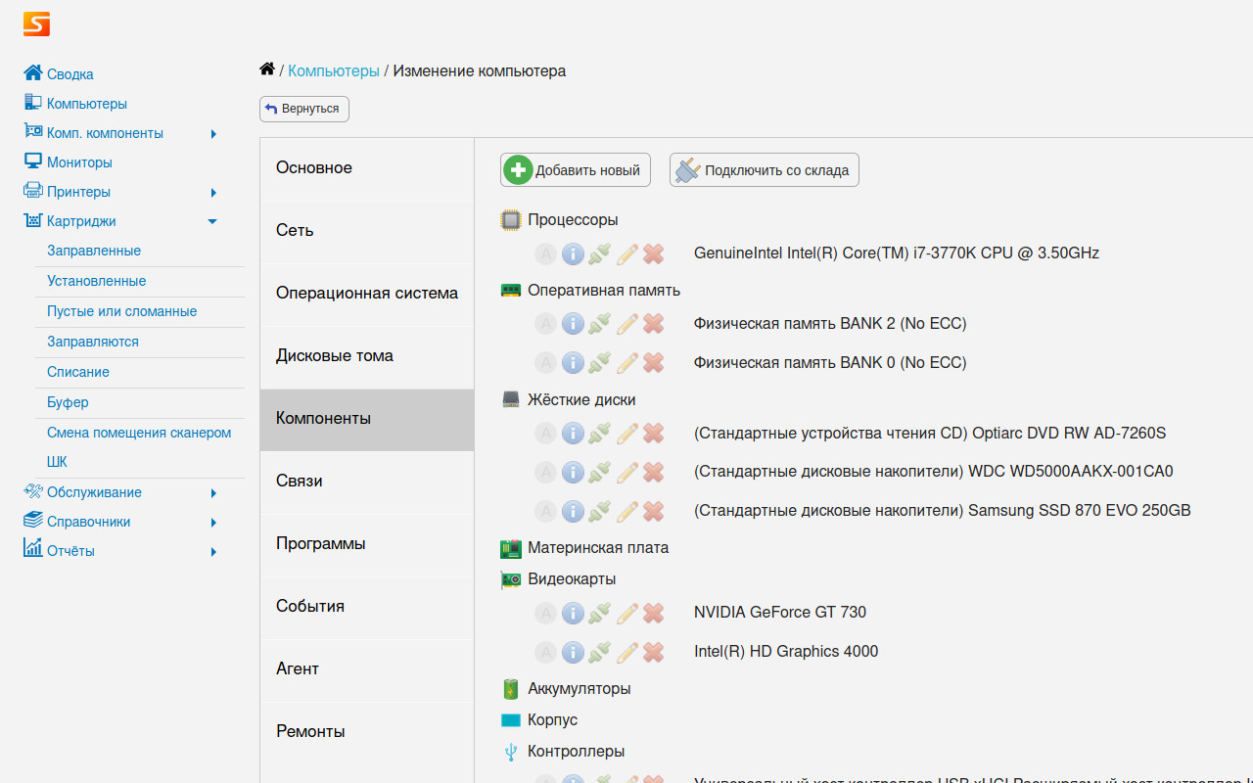Click the 'A' icon for BANK 2 memory
The width and height of the screenshot is (1253, 783).
point(545,324)
